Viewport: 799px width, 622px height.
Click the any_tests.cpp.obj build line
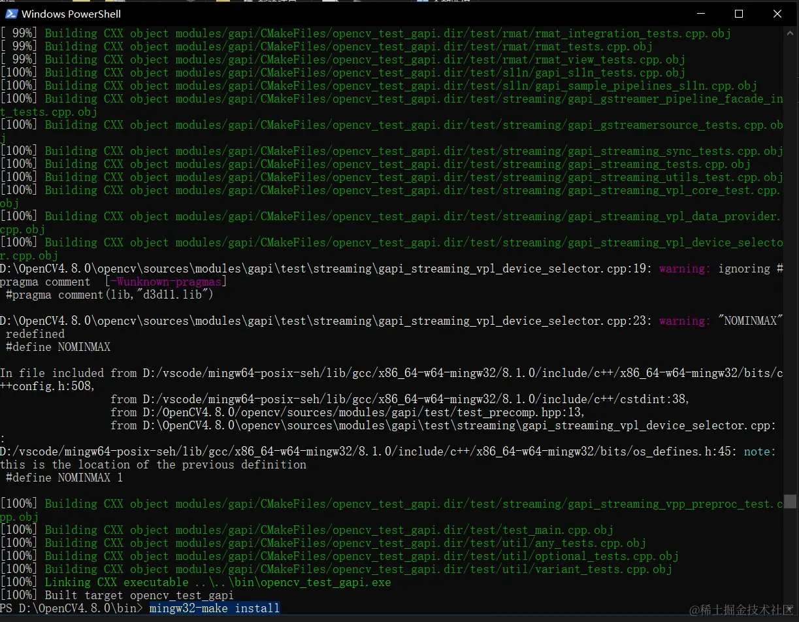pos(323,543)
